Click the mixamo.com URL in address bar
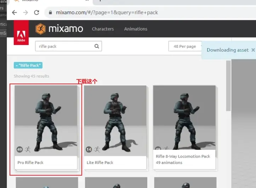Screen dimensions: 256x188 tap(107, 12)
